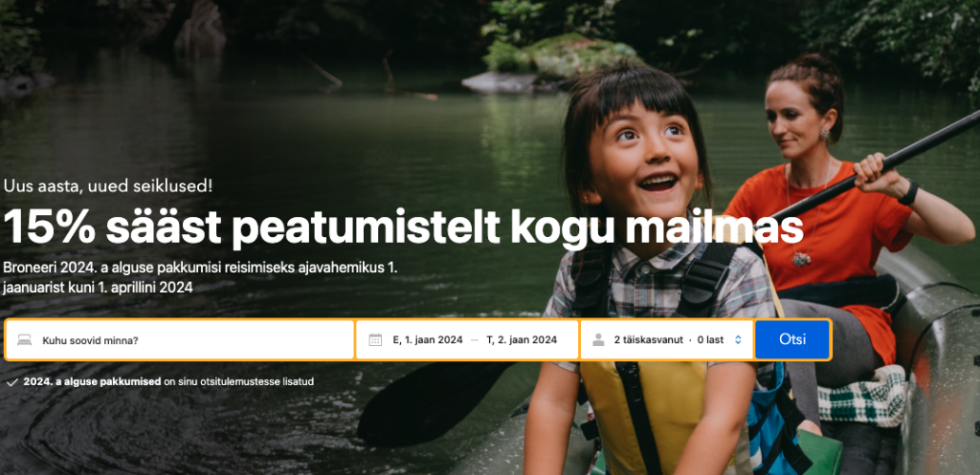Click the bed icon in destination field
The image size is (980, 475).
tap(24, 340)
